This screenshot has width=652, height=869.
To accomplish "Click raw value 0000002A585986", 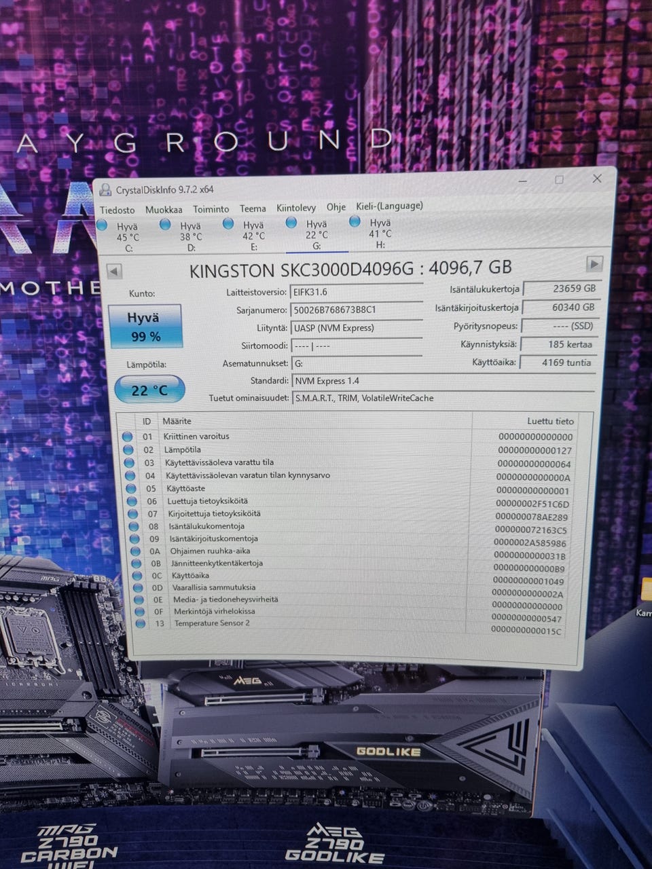I will [x=530, y=543].
